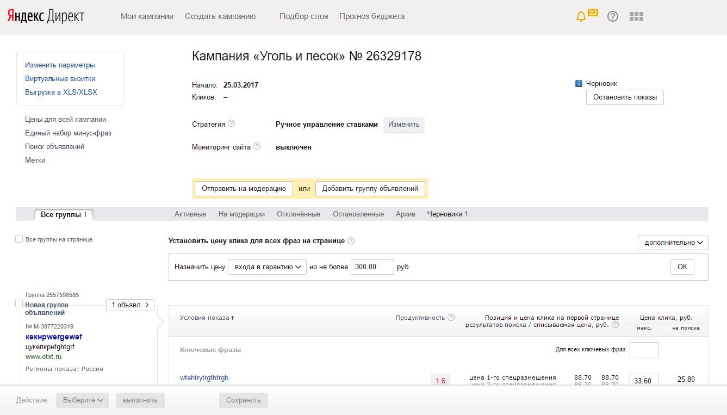Click the help icon next to Стратегия
Screen dimensions: 727x415
(x=232, y=123)
